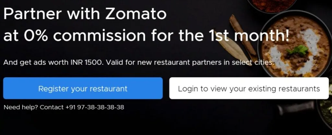Screen dimensions: 332x135
Task: Click the Need help? text
Action: [x=21, y=107]
